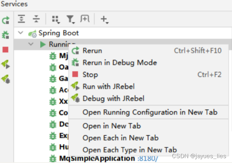The width and height of the screenshot is (232, 163).
Task: Click the bug icon beside MqSimpleApplication
Action: 53,159
